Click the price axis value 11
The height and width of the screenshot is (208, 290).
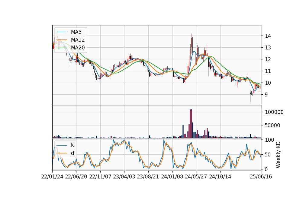[x=268, y=71]
